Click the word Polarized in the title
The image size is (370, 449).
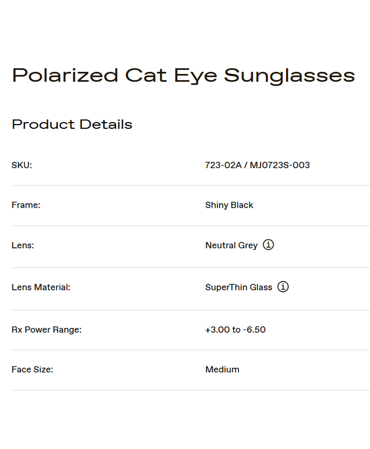[x=65, y=76]
